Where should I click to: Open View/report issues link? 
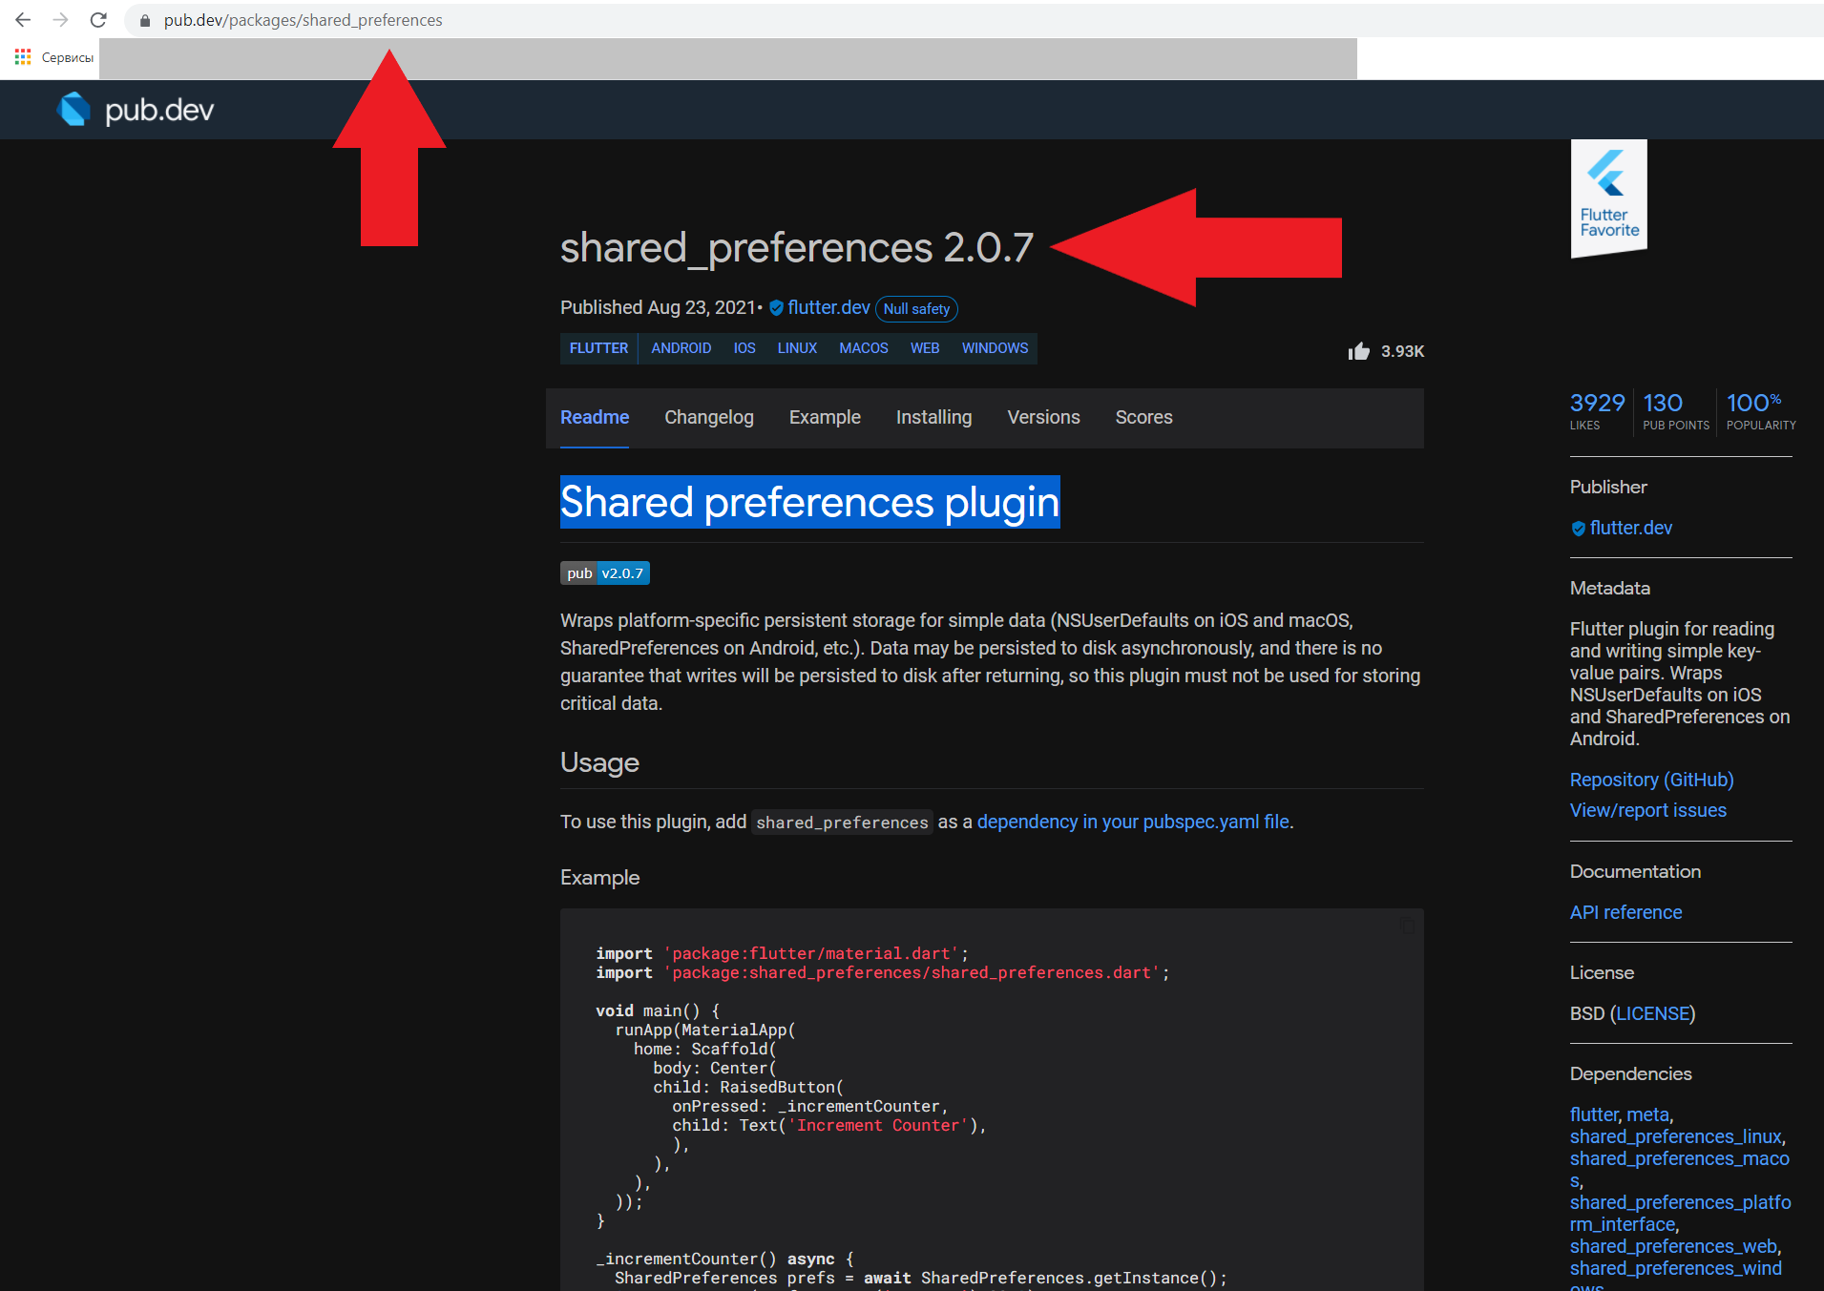[x=1647, y=810]
